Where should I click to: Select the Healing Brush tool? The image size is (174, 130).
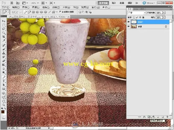pyautogui.click(x=4, y=45)
